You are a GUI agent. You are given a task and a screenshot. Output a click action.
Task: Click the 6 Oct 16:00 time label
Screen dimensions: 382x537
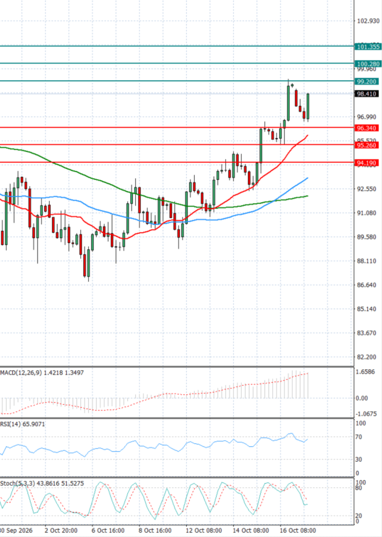click(108, 531)
